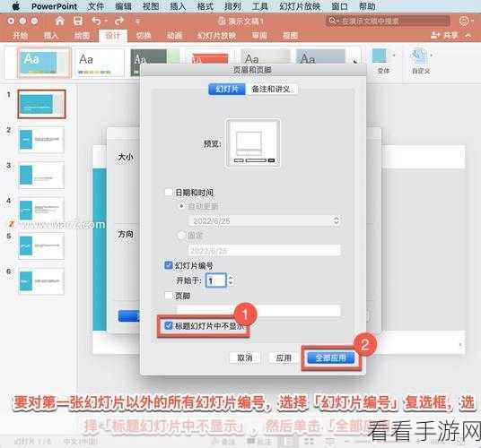Switch to the 审阅 ribbon tab

point(259,36)
